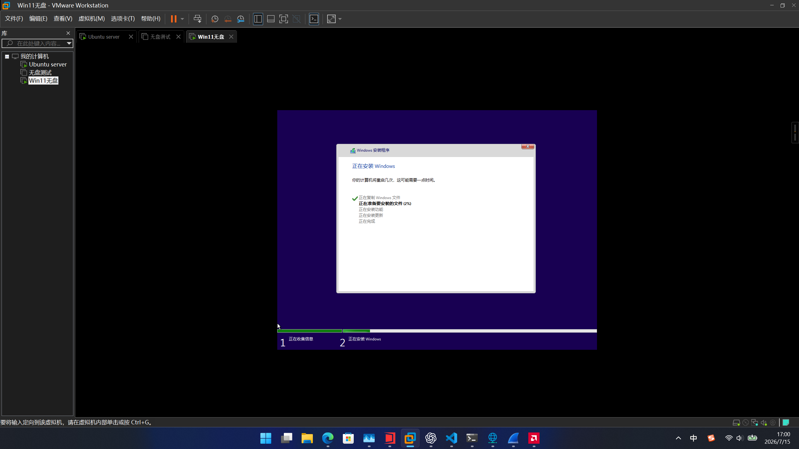This screenshot has width=799, height=449.
Task: Open Visual Studio Code from the taskbar
Action: tap(451, 438)
